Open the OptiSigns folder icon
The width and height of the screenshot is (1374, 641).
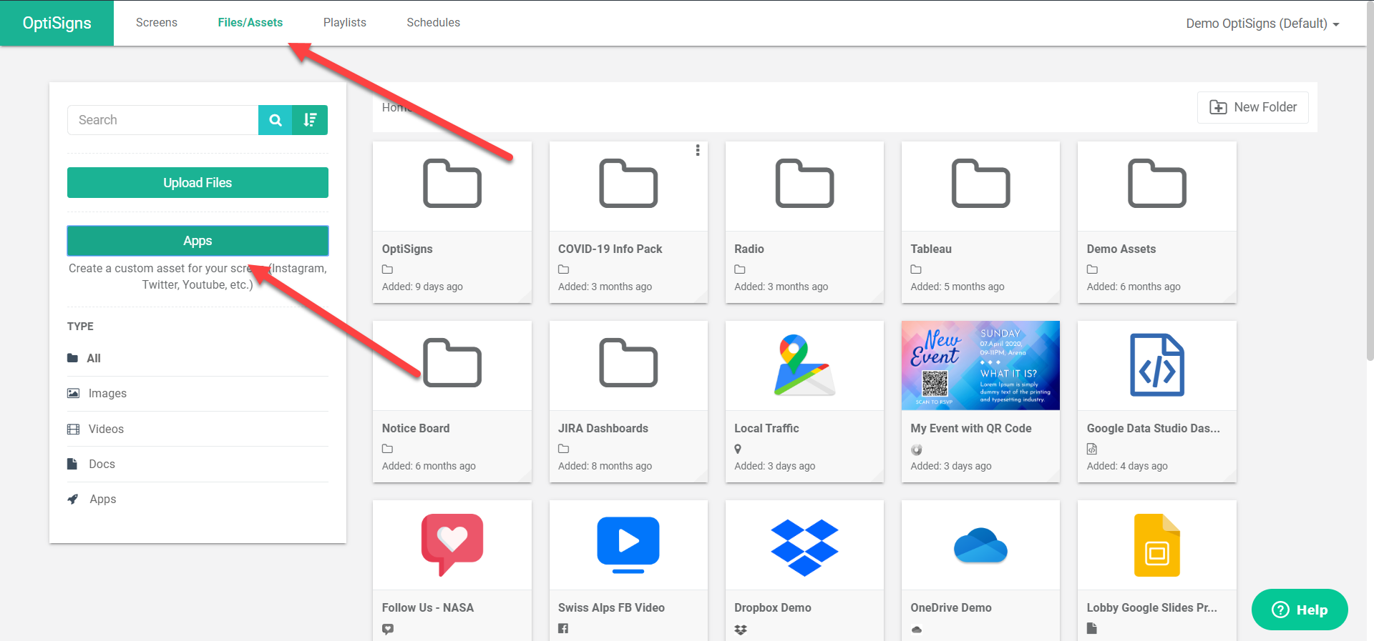tap(452, 184)
